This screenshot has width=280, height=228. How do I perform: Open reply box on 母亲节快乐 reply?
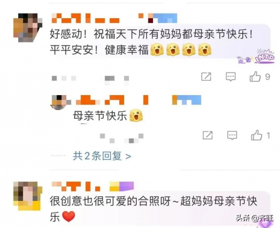pos(232,135)
